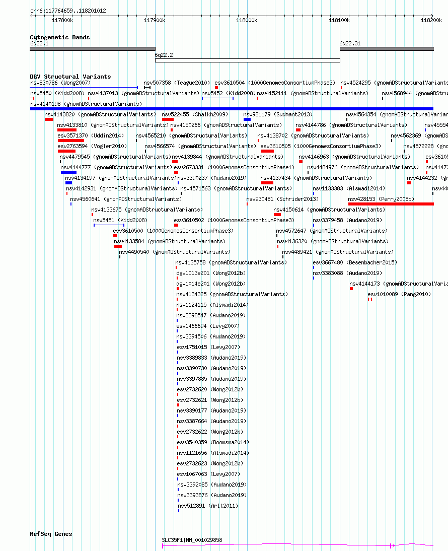This screenshot has width=448, height=551.
Task: Open nsv3387664 (Audano2019) variant
Action: [x=212, y=422]
